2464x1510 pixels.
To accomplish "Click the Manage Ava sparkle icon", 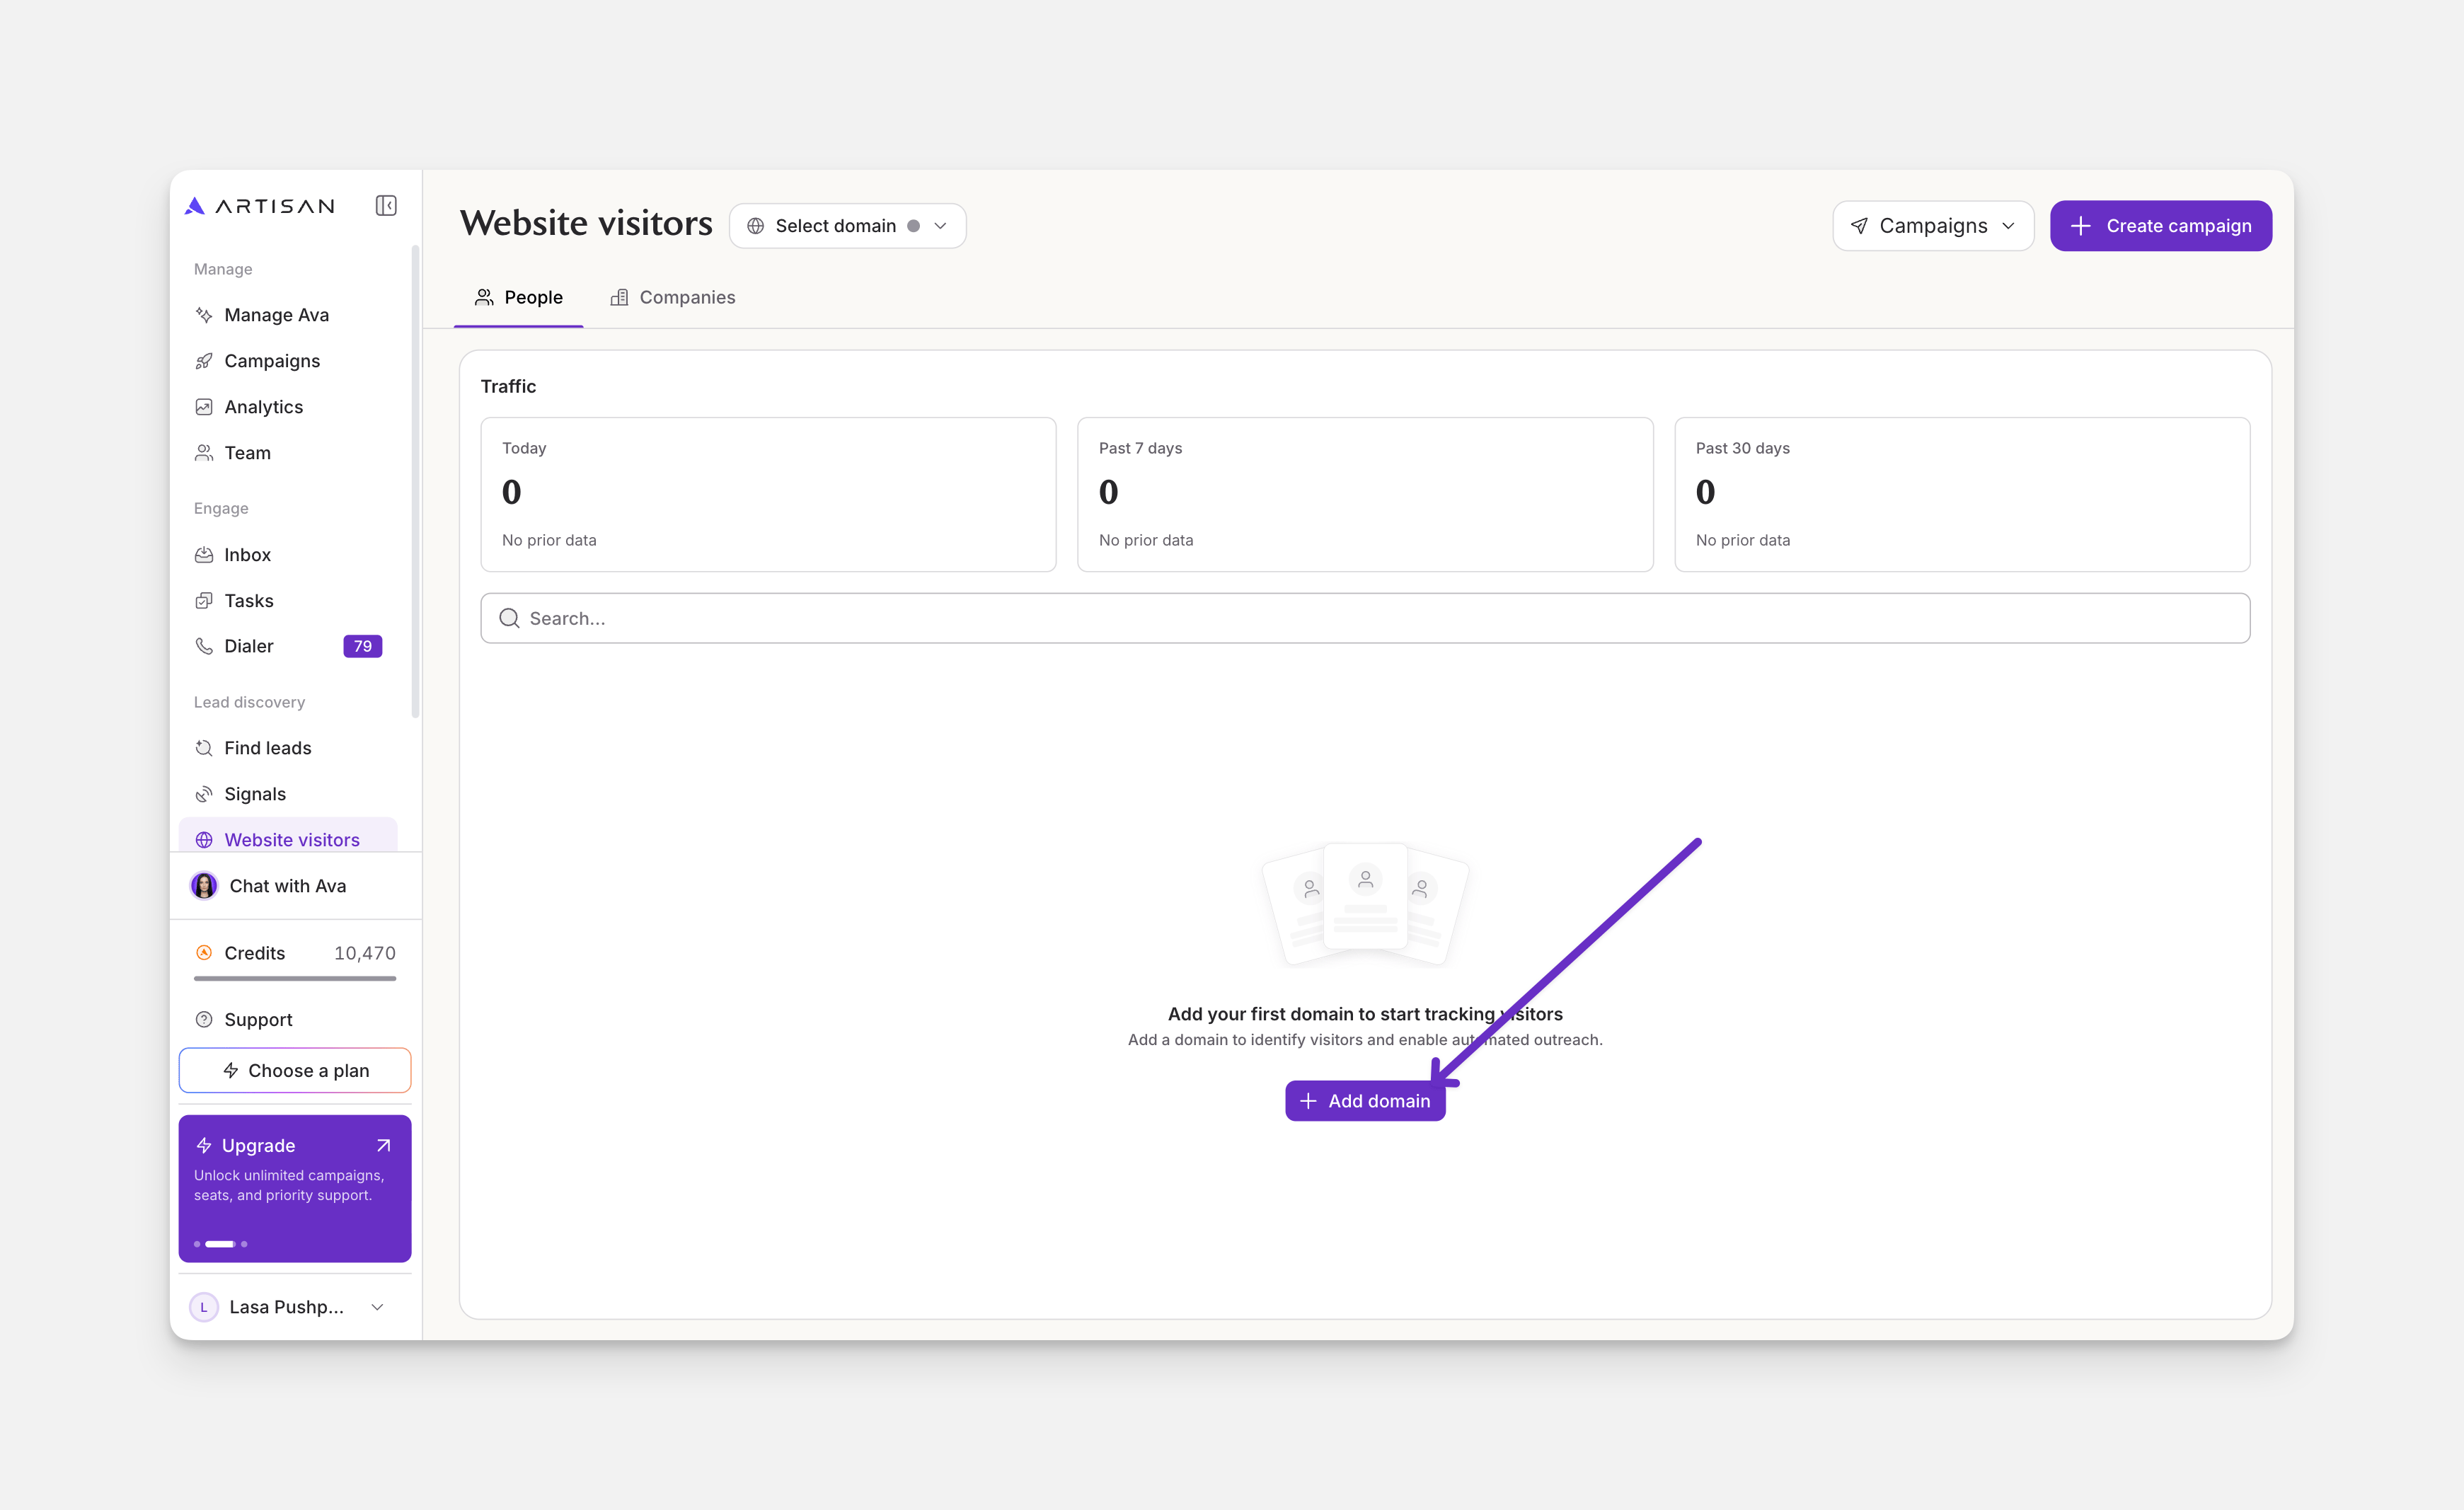I will tap(204, 315).
